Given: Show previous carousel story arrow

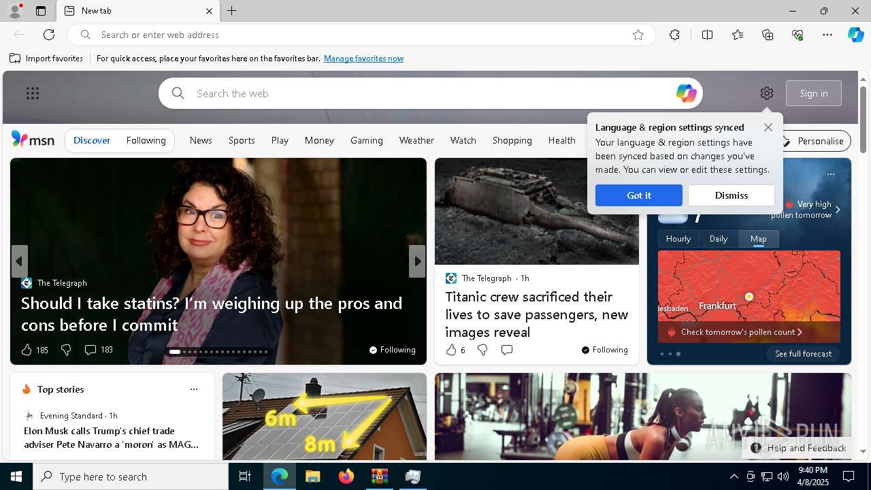Looking at the screenshot, I should point(19,261).
